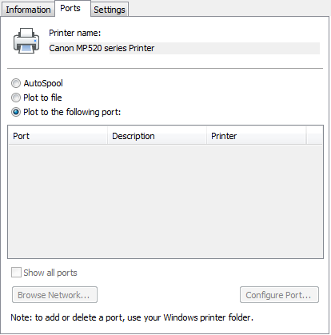Select the Ports tab
The width and height of the screenshot is (331, 335).
tap(70, 8)
